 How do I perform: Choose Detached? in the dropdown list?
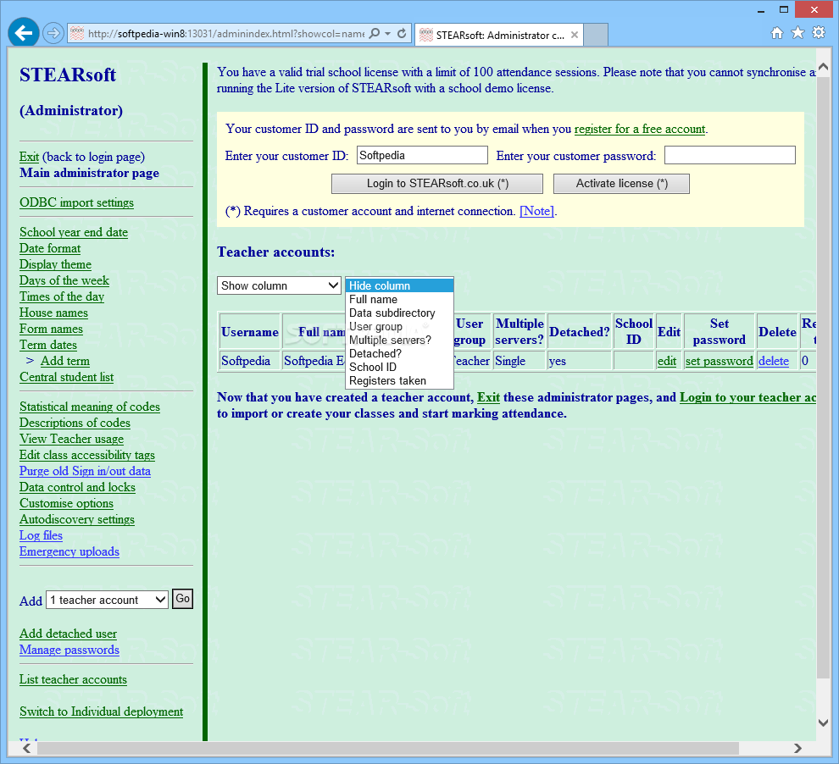pos(399,353)
